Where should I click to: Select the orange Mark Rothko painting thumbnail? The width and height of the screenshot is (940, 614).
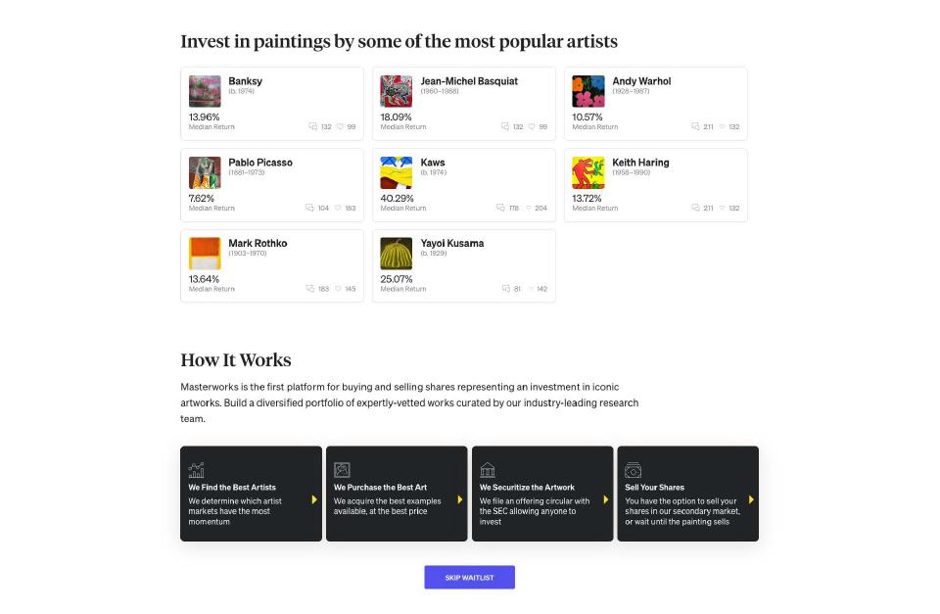(x=205, y=254)
